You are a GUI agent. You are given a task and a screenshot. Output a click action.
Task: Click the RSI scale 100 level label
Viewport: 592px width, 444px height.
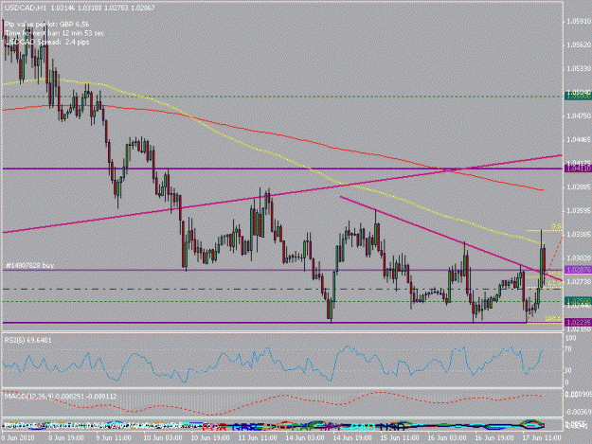click(x=570, y=338)
